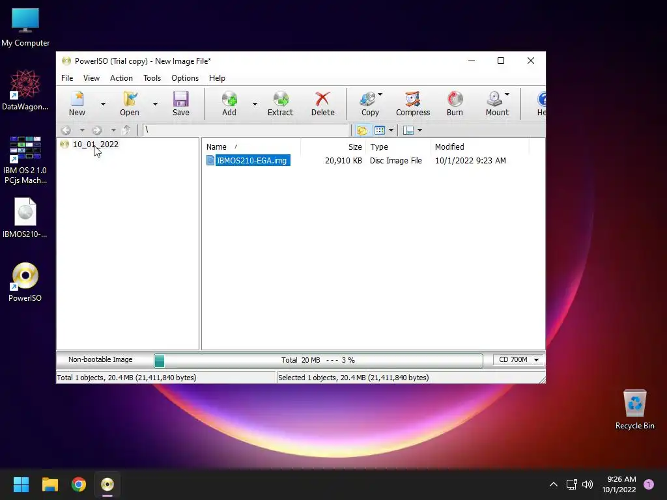Click the path address field
Screen dimensions: 667x500
(x=245, y=130)
